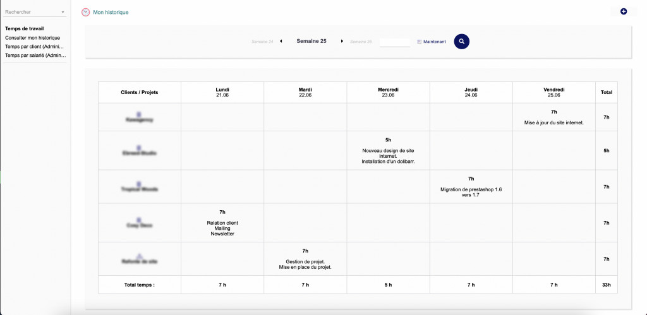Click the 7h value in Vendredi cell
The width and height of the screenshot is (647, 315).
click(x=553, y=112)
